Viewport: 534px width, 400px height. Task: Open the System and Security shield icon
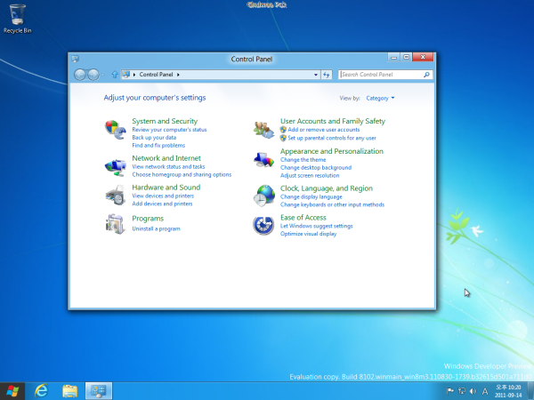(x=115, y=130)
